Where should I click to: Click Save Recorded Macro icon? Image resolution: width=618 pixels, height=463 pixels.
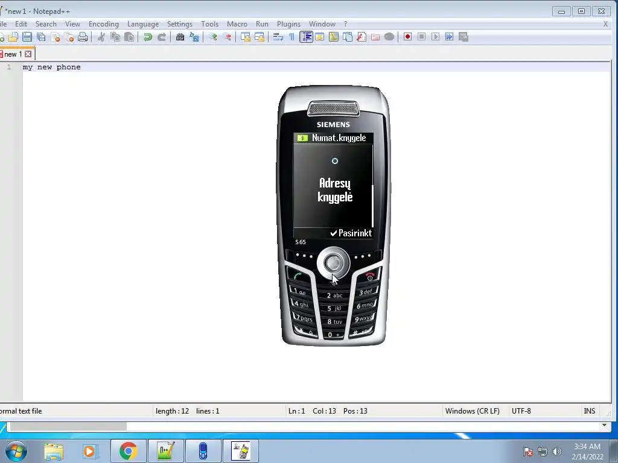pos(463,37)
